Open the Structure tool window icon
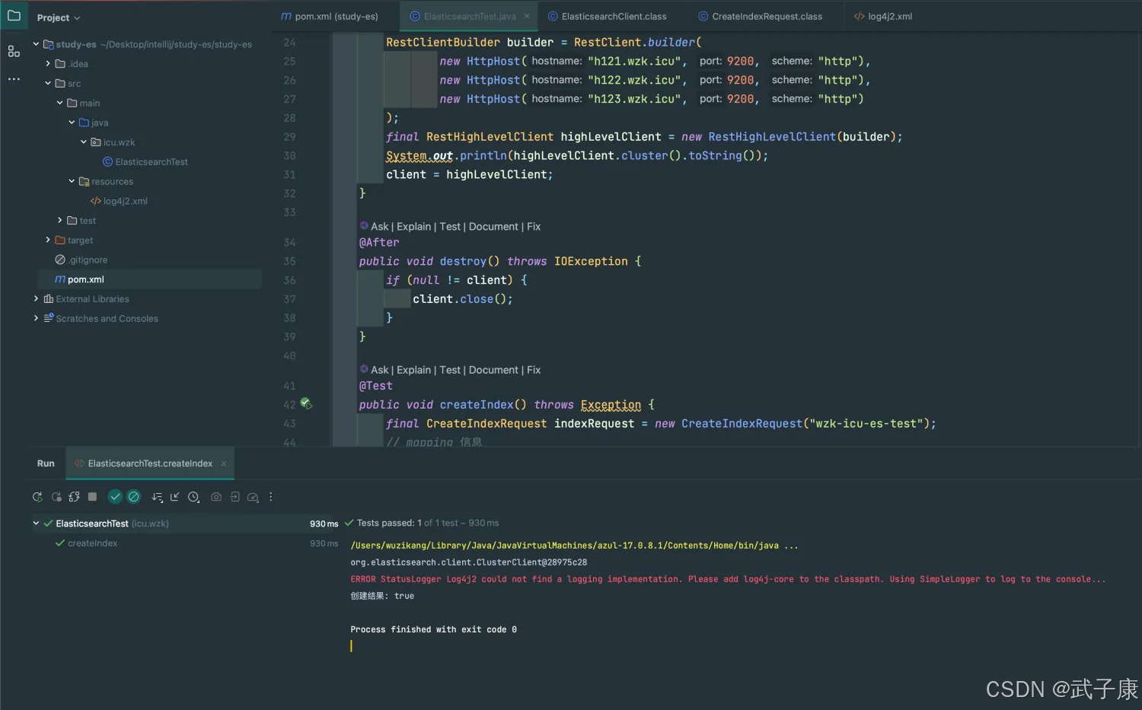Image resolution: width=1142 pixels, height=710 pixels. [x=14, y=51]
